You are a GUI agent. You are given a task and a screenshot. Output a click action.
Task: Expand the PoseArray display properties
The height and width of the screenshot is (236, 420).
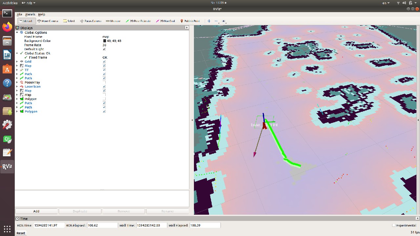tap(17, 82)
